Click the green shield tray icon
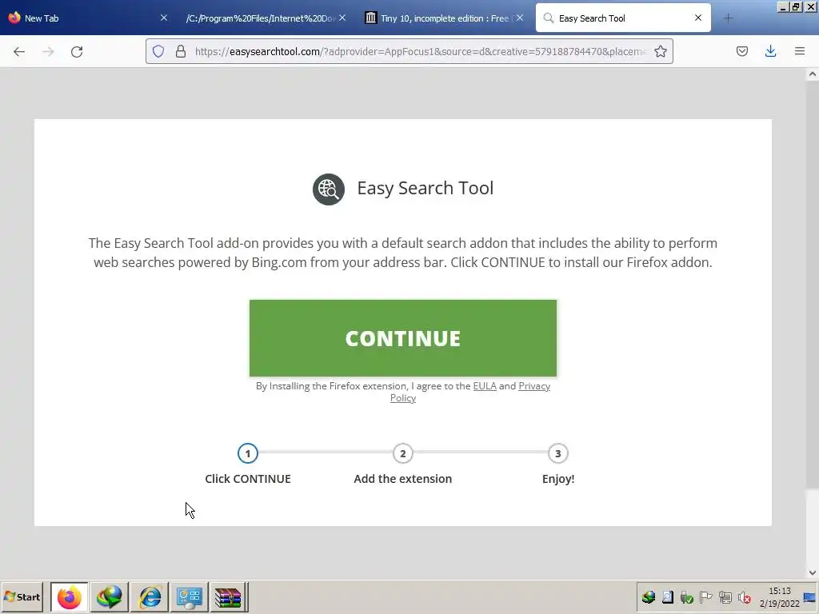 click(687, 597)
